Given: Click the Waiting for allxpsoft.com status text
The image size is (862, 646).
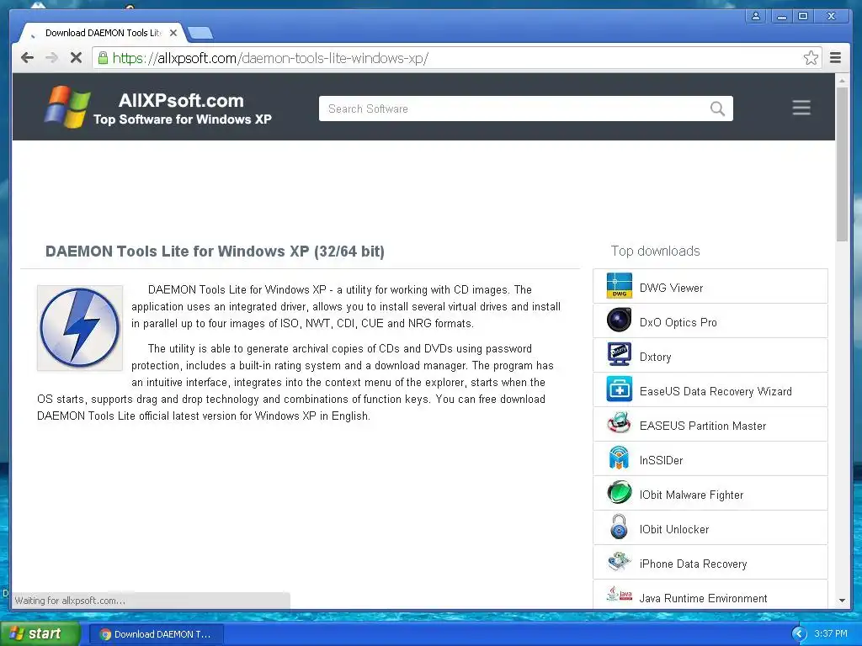Looking at the screenshot, I should click(70, 601).
